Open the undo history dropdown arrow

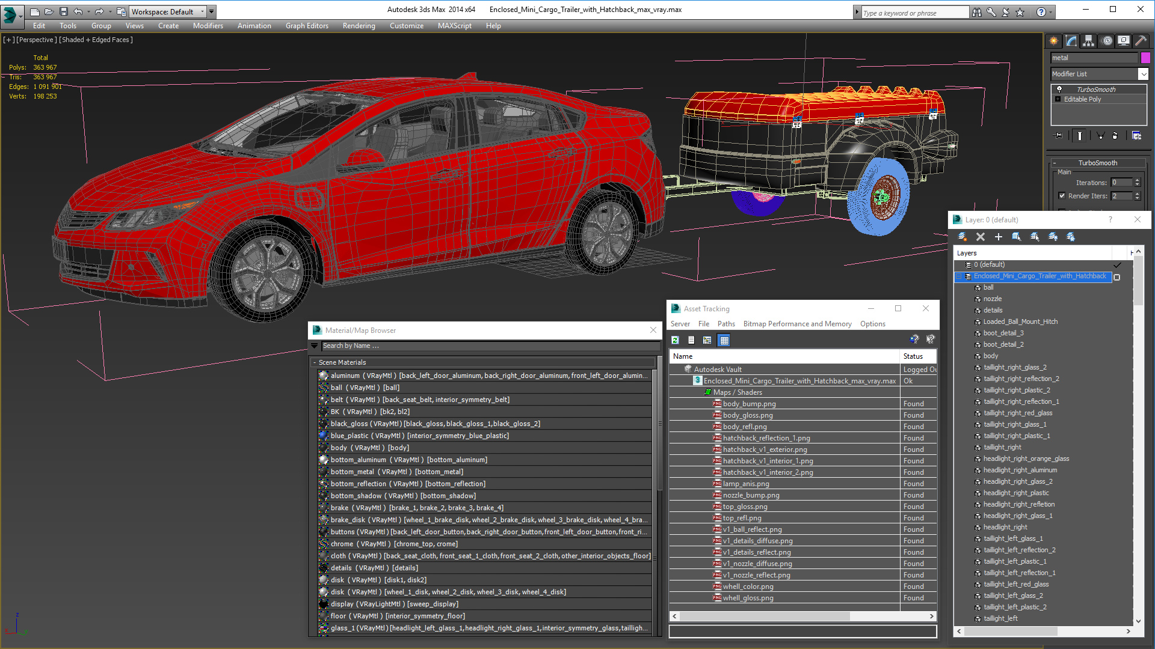(88, 11)
